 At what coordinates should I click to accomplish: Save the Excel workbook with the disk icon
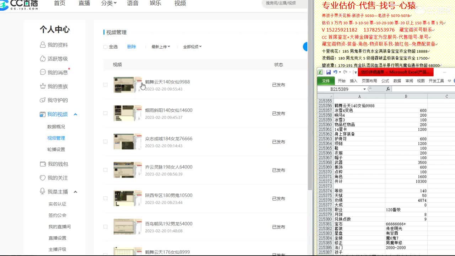(x=328, y=72)
